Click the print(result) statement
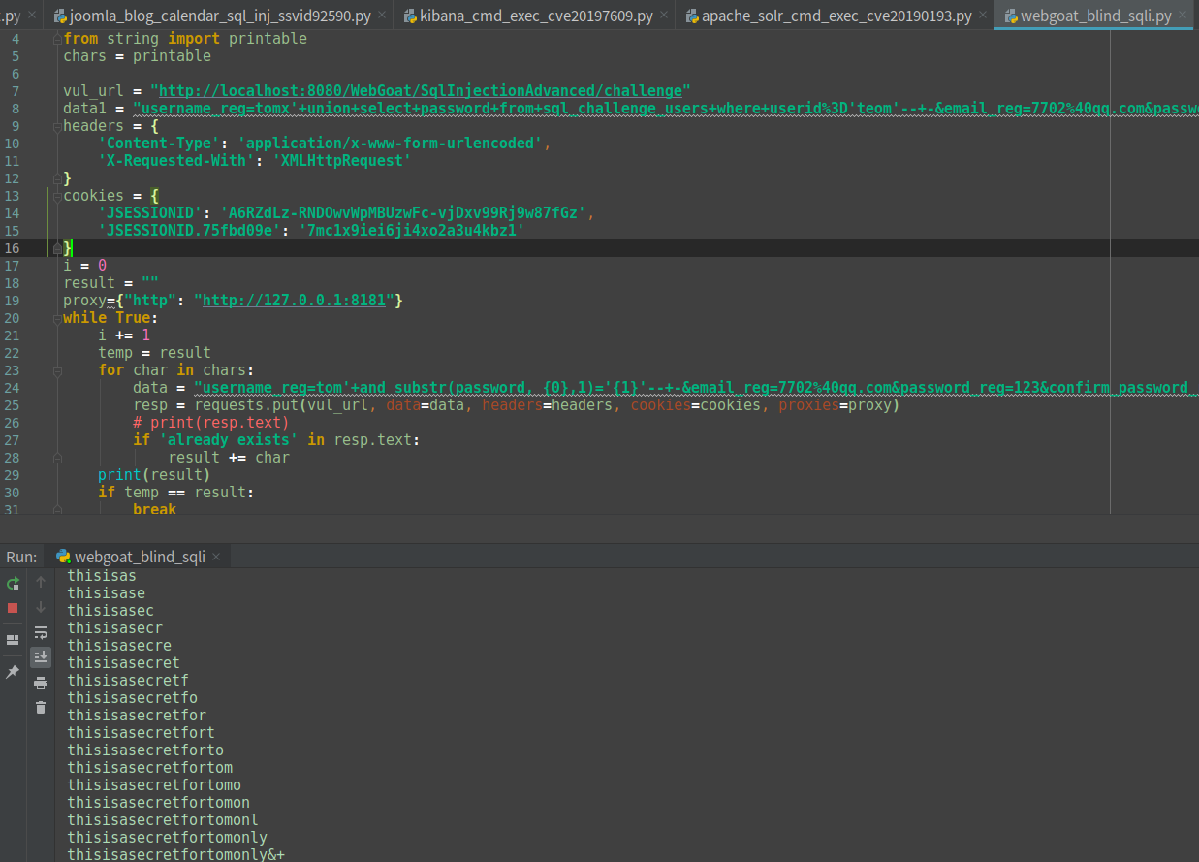Screen dimensions: 1199x862 [154, 475]
